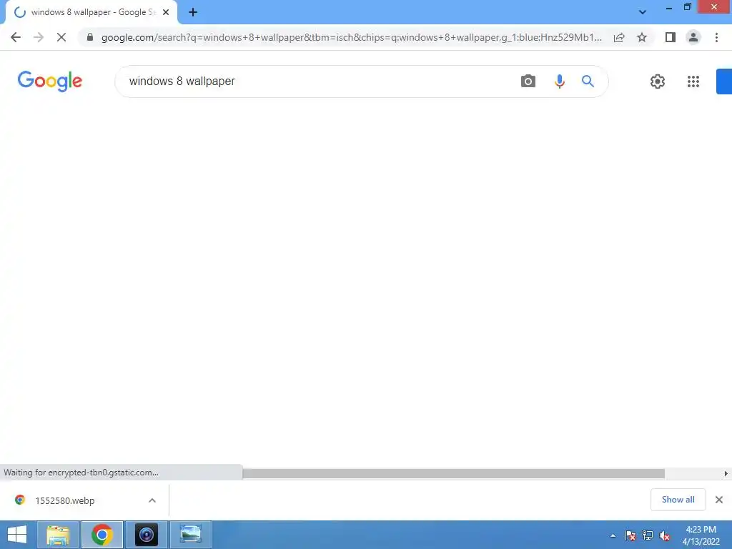Open the Chrome side panel
Screen dimensions: 732x549
[x=671, y=37]
